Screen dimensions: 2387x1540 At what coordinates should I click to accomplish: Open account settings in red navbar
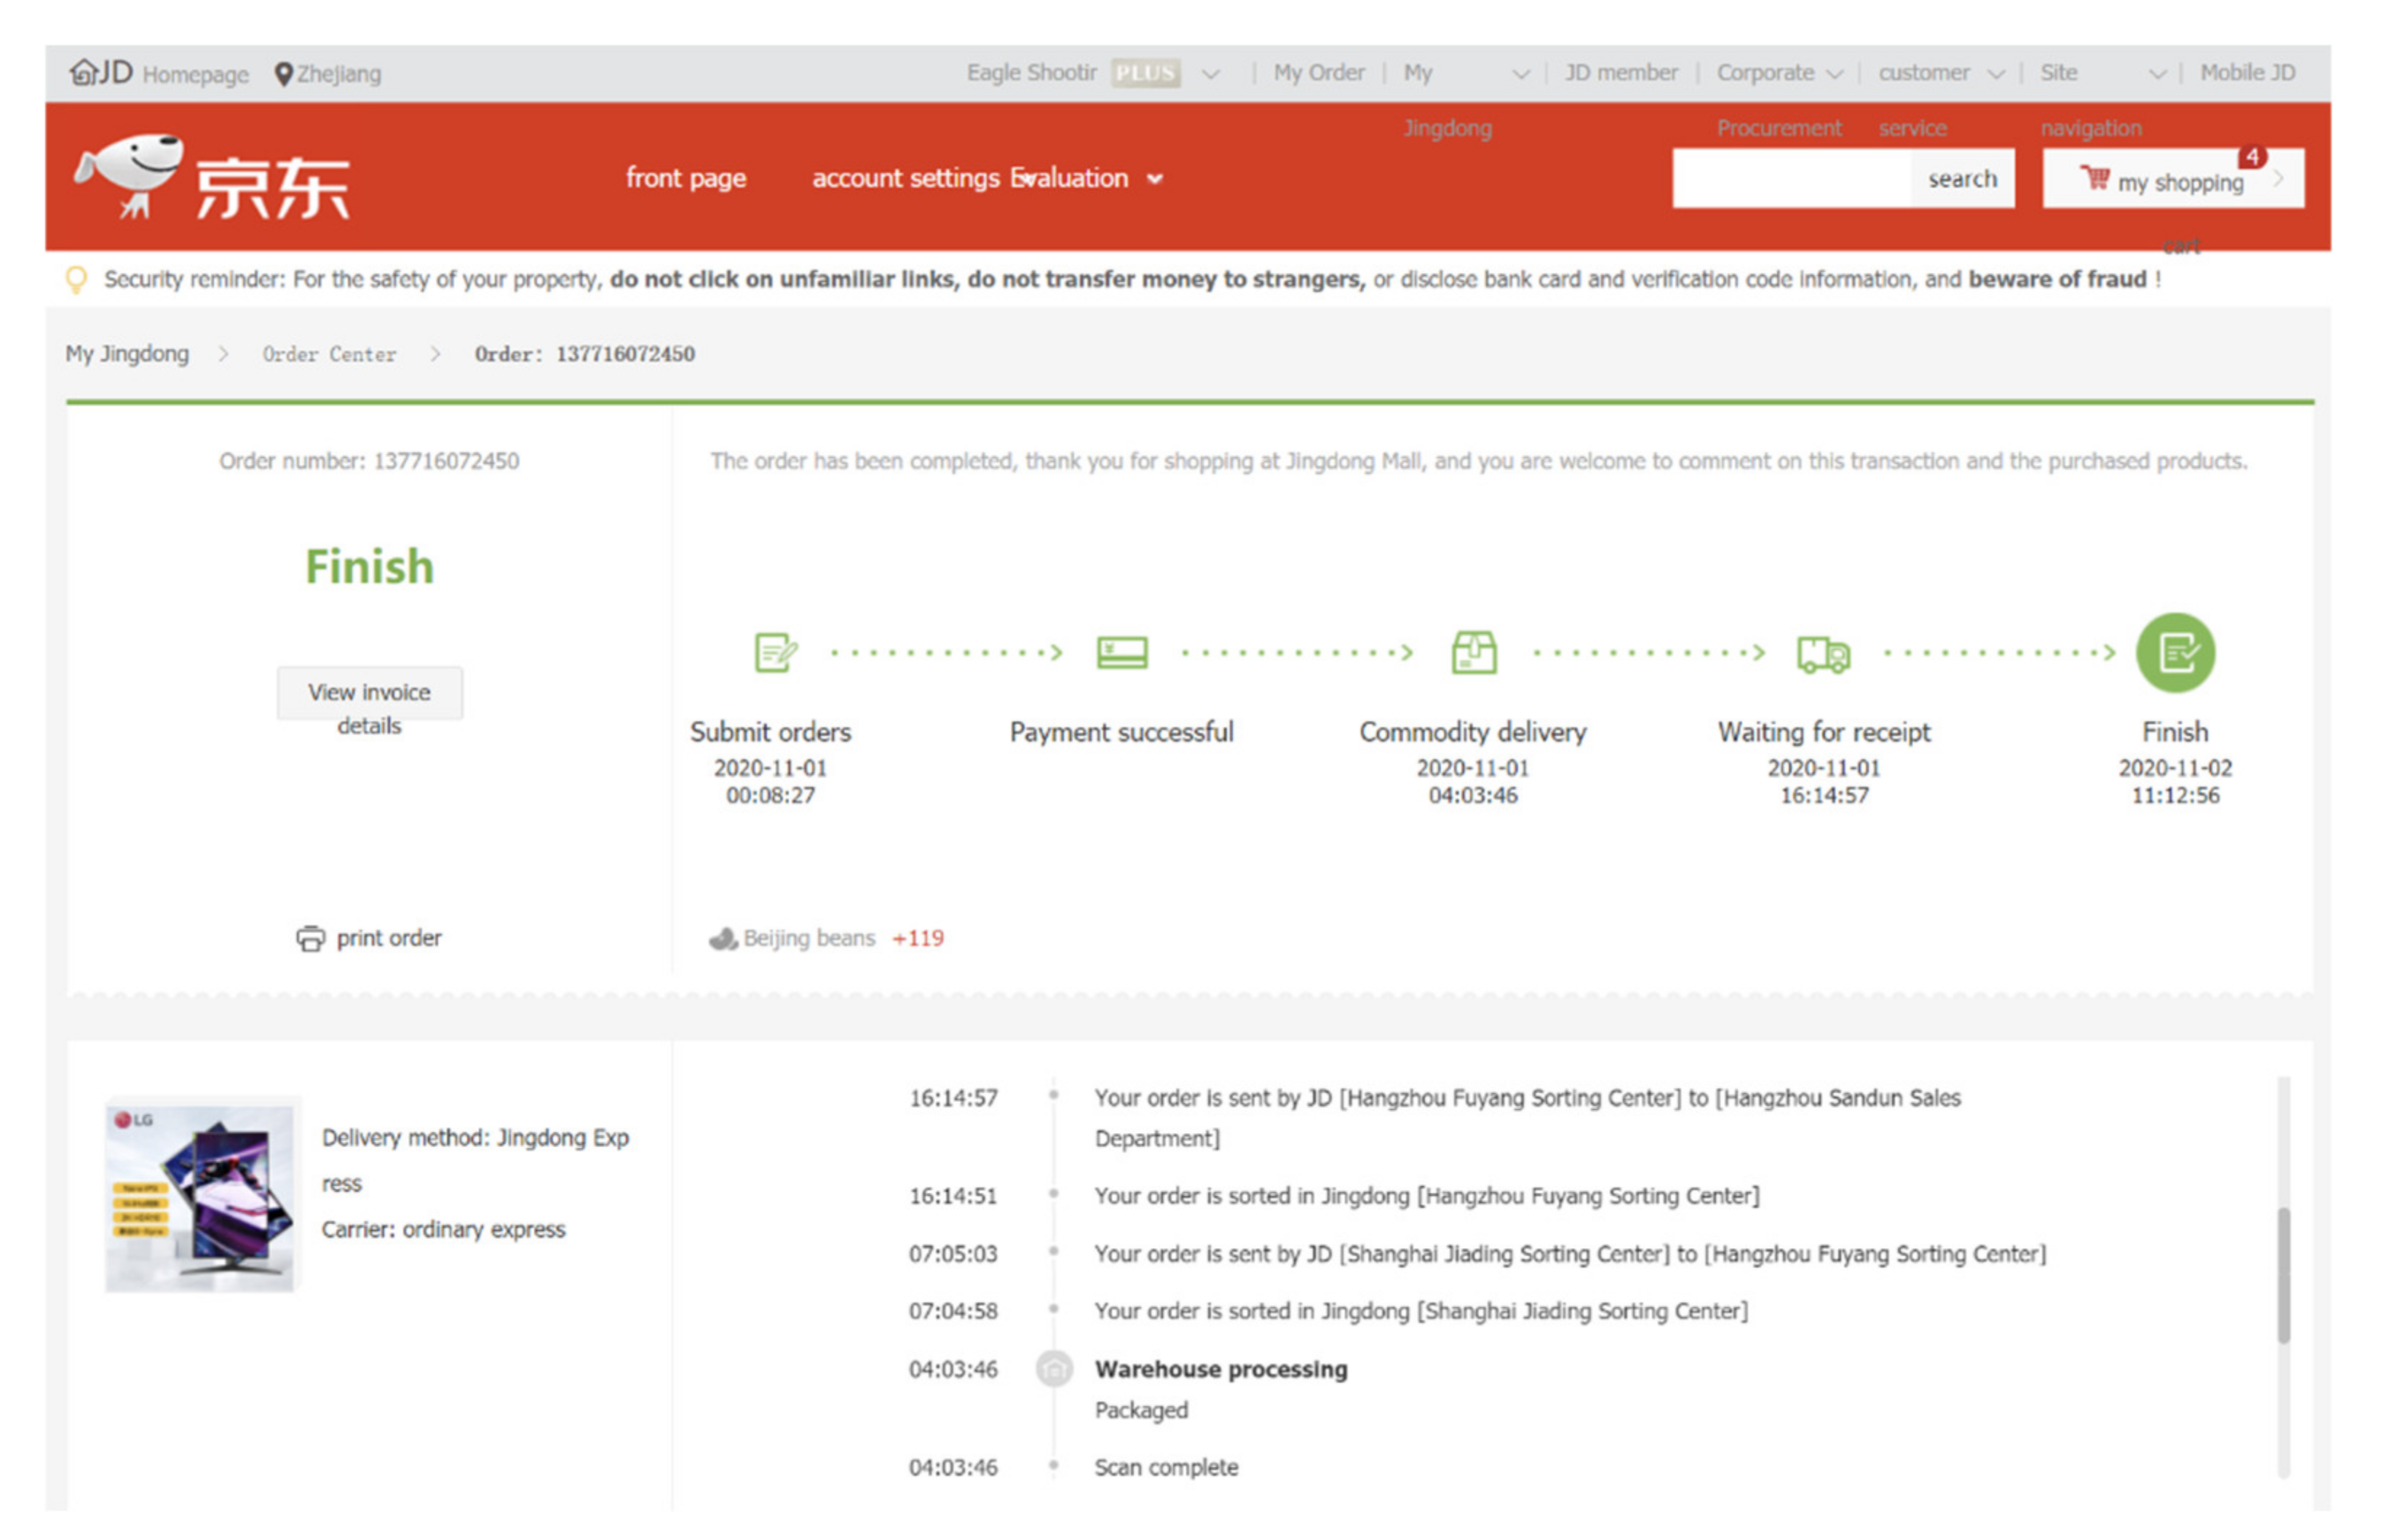click(905, 178)
